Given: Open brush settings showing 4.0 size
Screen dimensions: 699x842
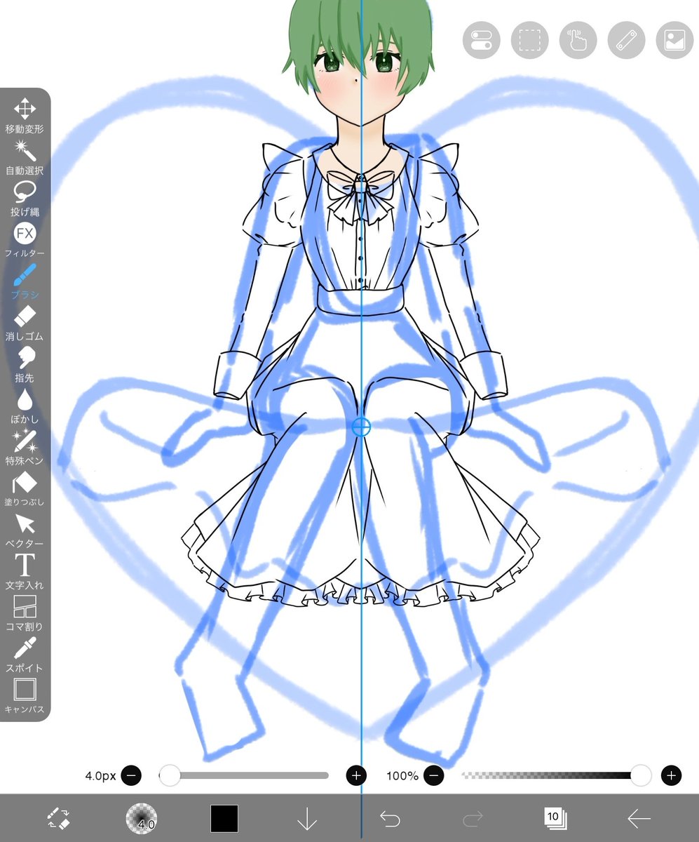Looking at the screenshot, I should (x=141, y=818).
